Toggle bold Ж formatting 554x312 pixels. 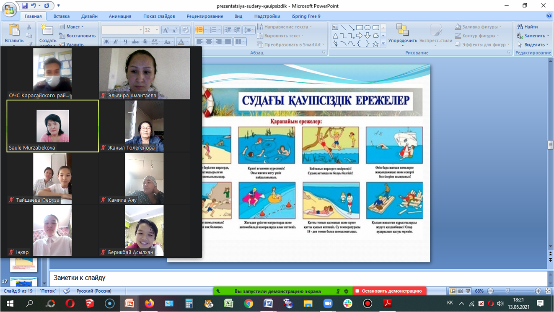(x=106, y=42)
